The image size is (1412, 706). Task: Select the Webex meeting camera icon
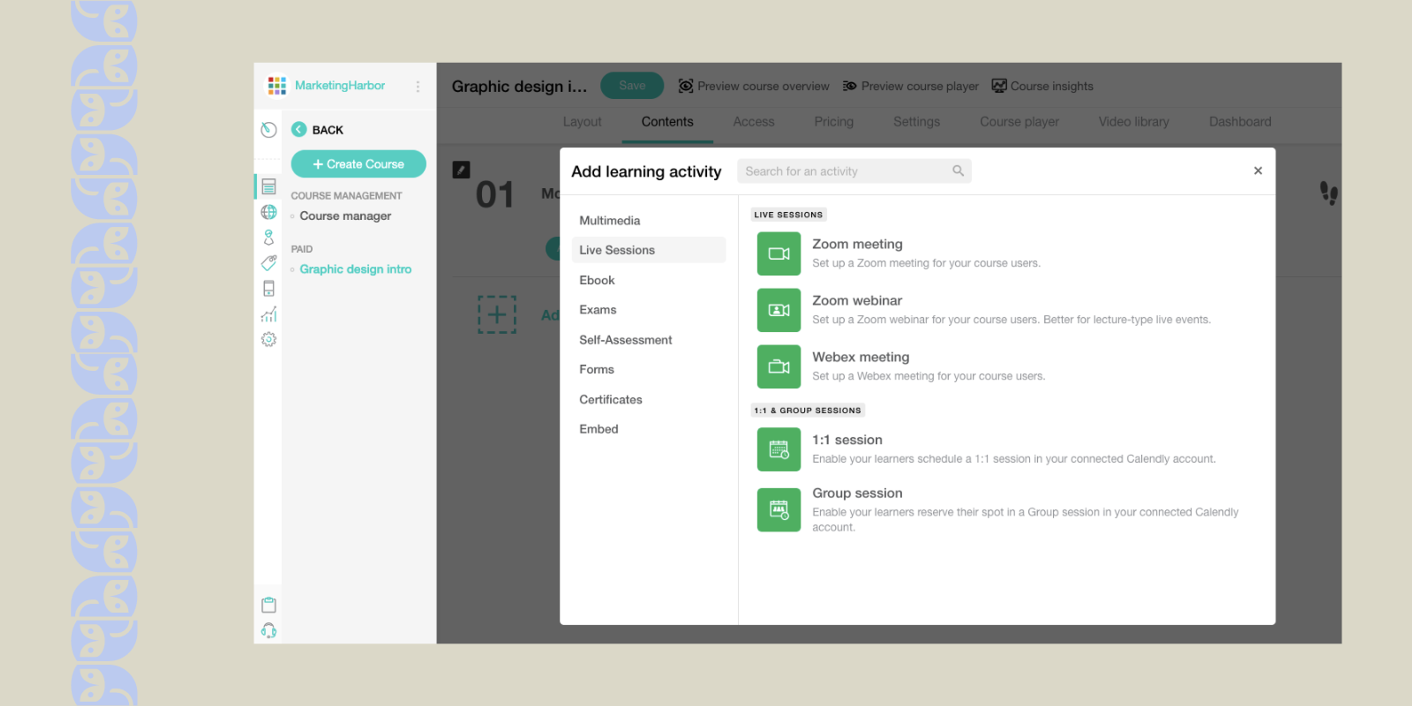tap(778, 367)
